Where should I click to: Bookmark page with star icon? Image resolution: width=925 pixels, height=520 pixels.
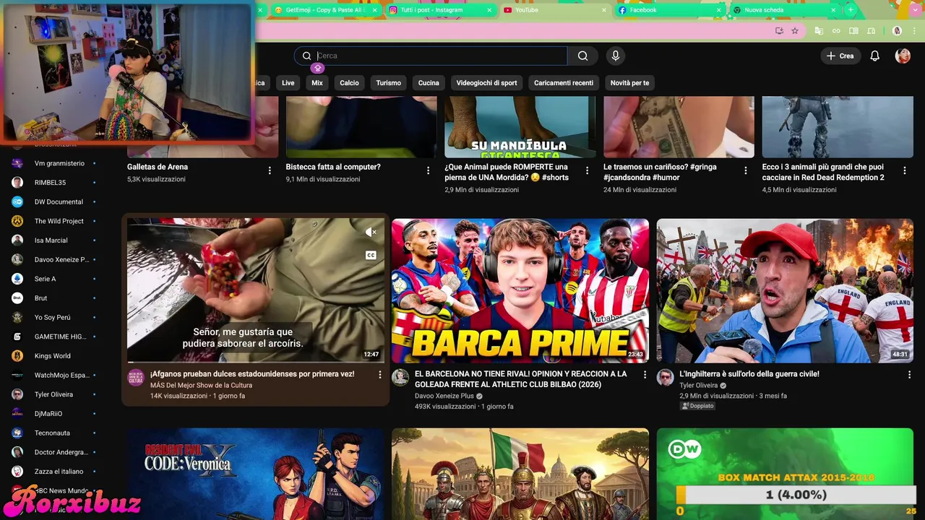[x=795, y=31]
